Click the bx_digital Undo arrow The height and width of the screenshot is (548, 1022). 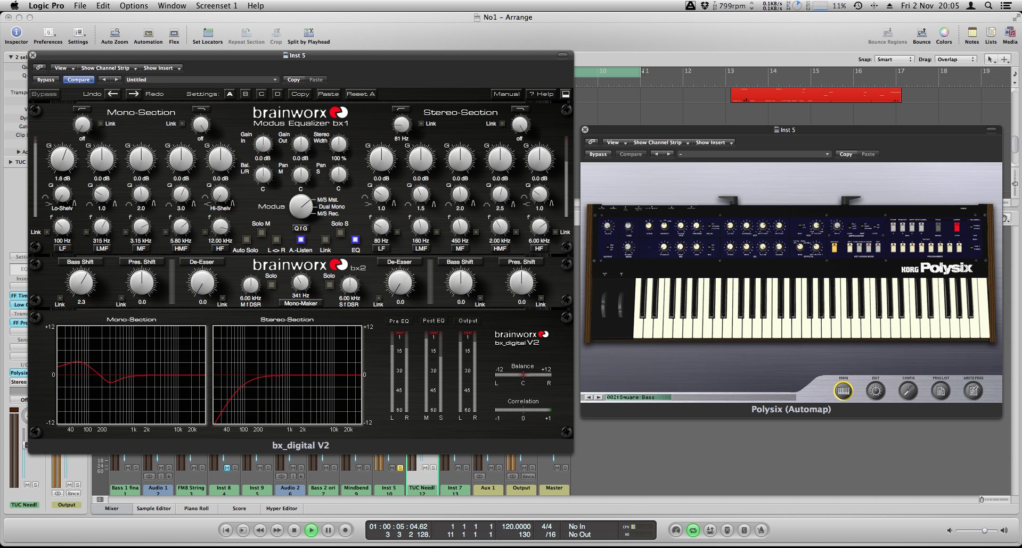point(113,94)
